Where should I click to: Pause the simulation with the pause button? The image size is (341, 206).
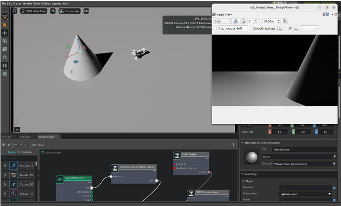click(4, 66)
